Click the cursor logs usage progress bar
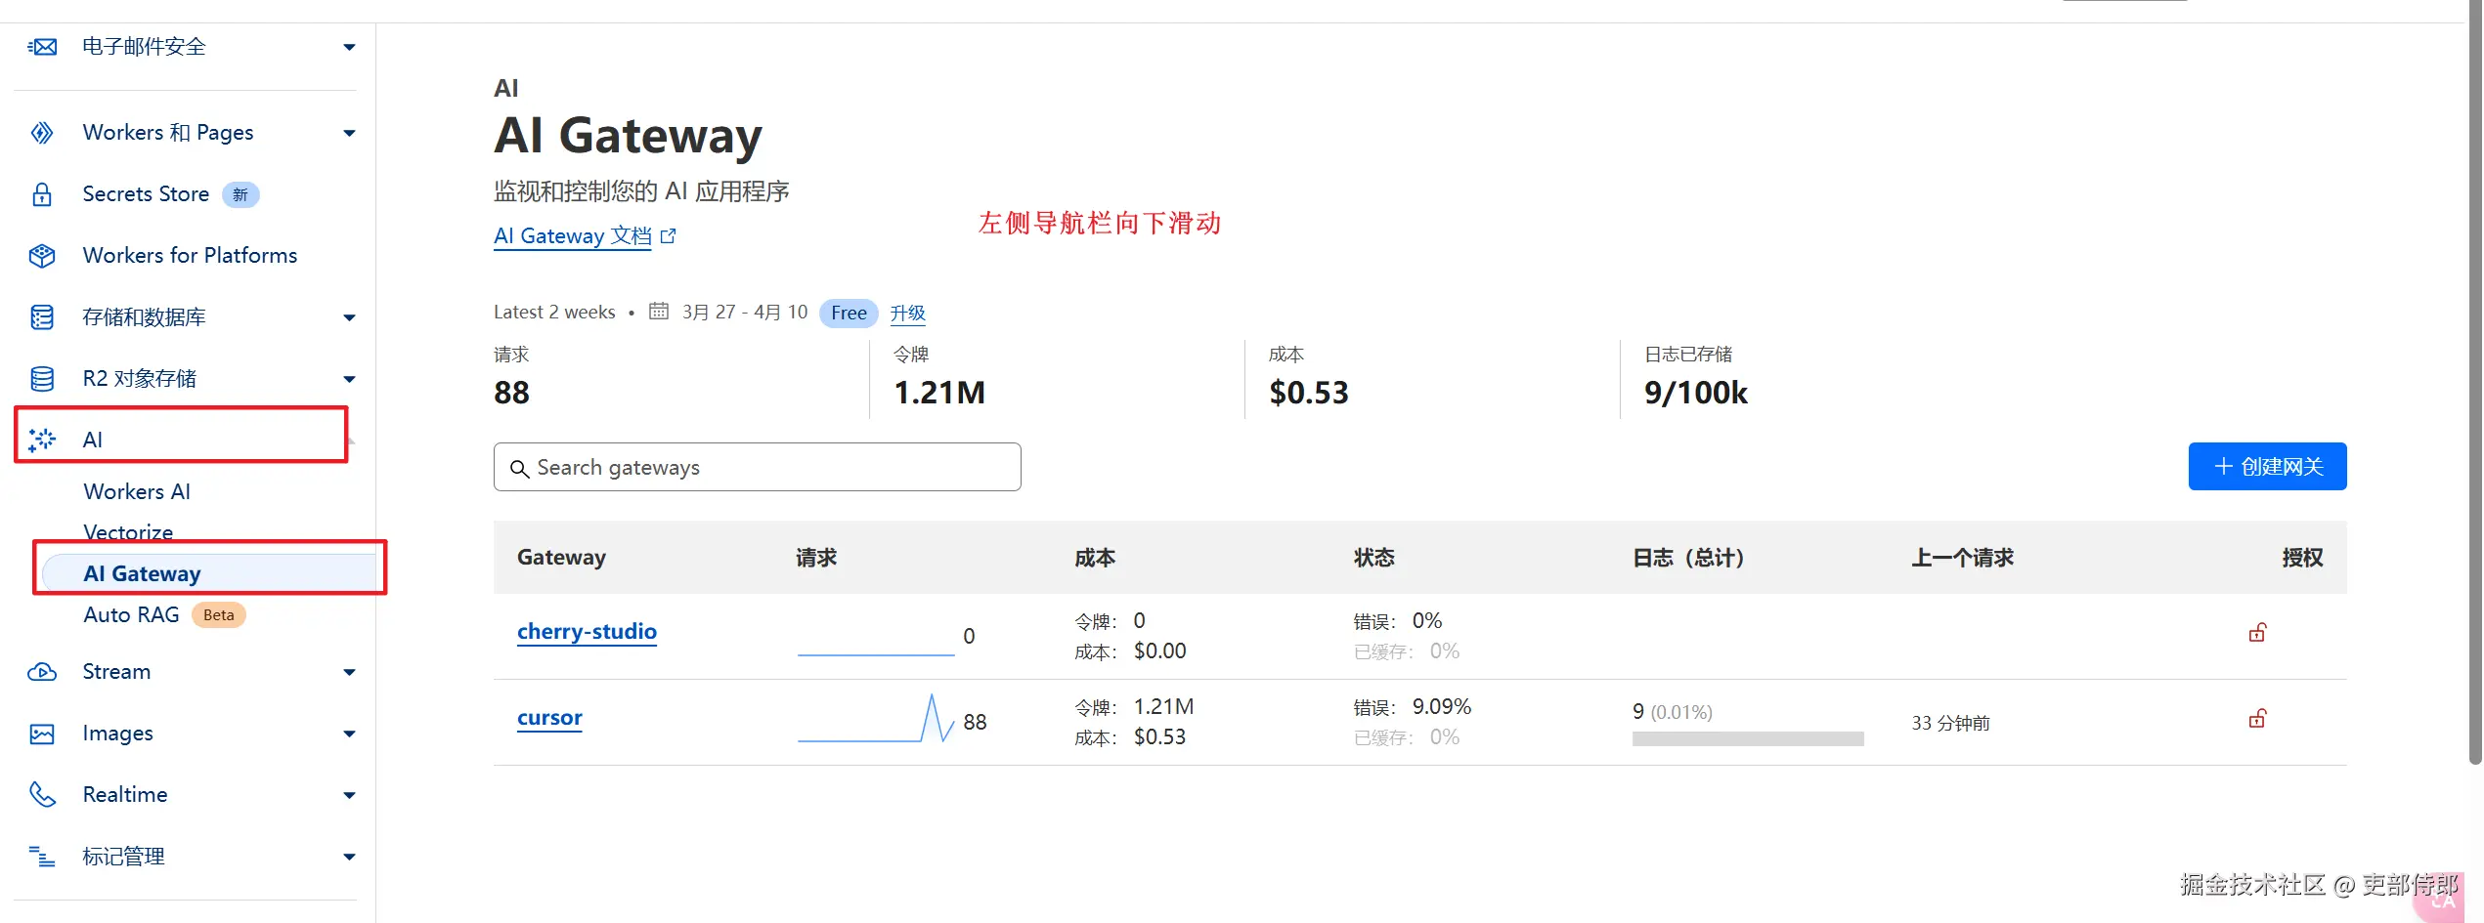 (1747, 739)
